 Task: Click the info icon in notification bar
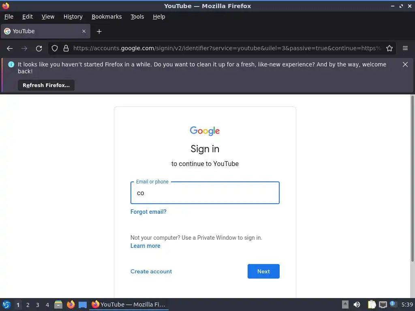tap(11, 64)
